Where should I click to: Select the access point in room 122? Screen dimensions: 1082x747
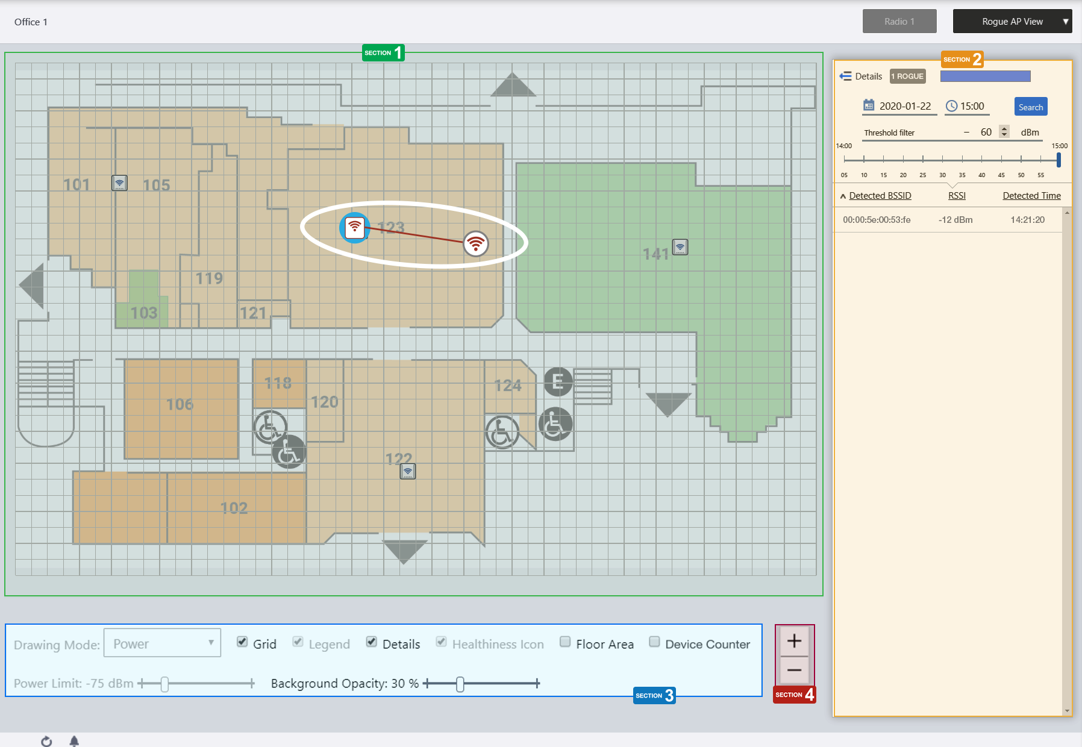(x=408, y=471)
